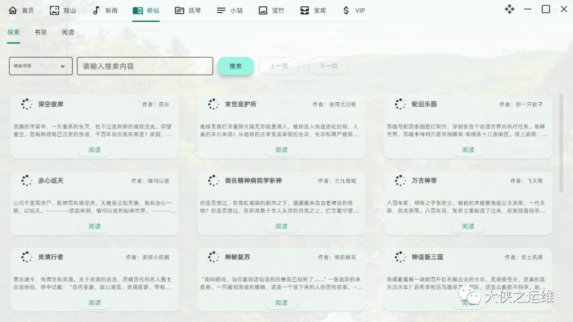Click the 搜索 search button
The image size is (573, 322).
click(236, 66)
